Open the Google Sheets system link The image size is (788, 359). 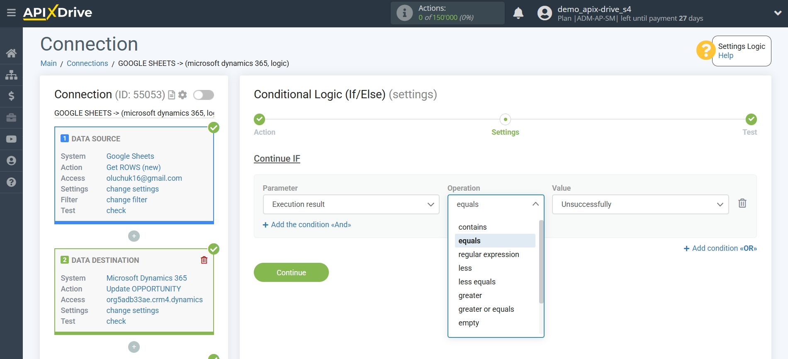(130, 156)
